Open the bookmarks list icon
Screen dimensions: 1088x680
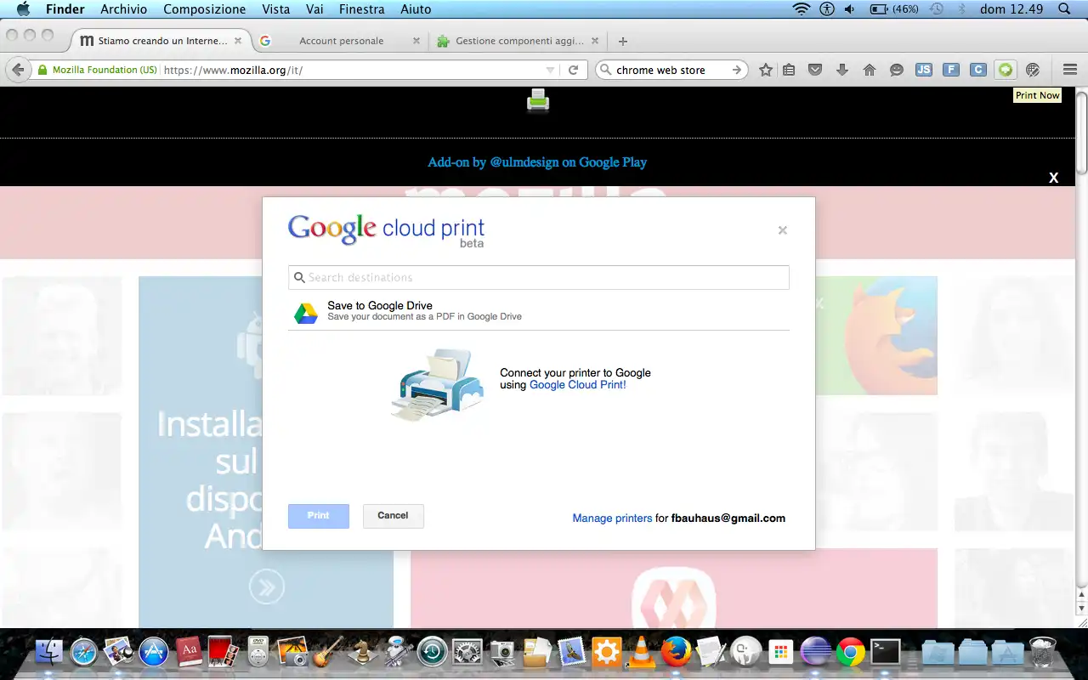pyautogui.click(x=790, y=70)
